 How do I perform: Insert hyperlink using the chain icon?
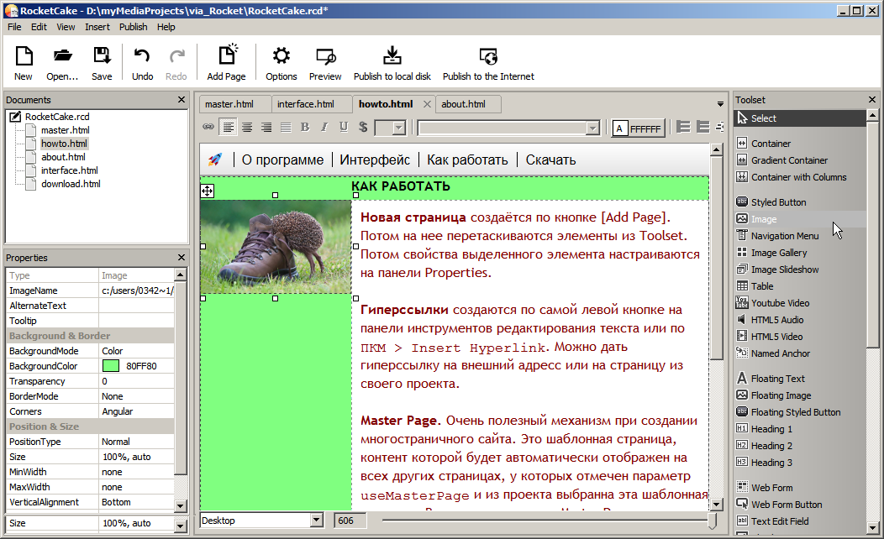coord(208,128)
